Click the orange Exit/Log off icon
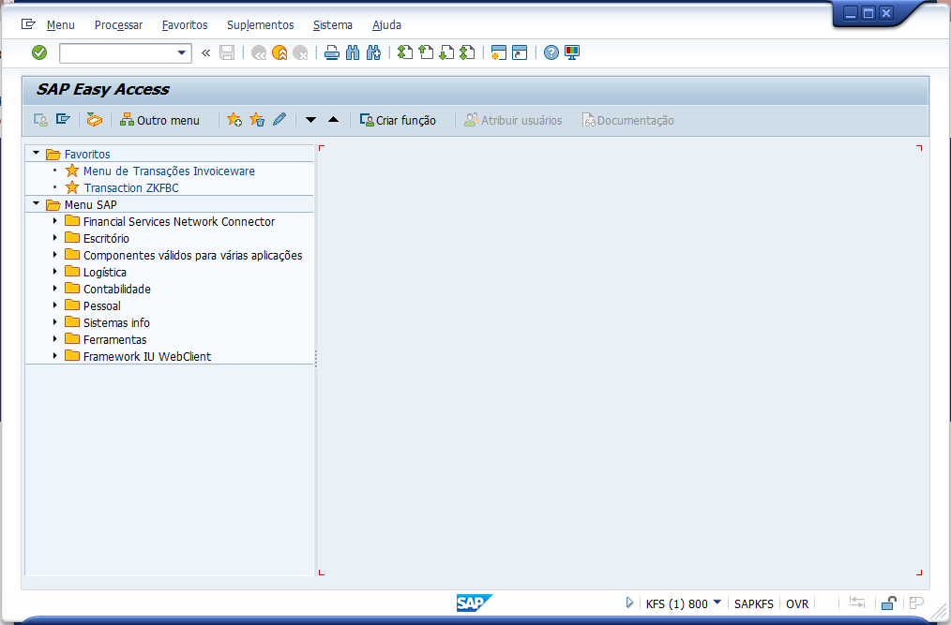951x625 pixels. click(279, 52)
